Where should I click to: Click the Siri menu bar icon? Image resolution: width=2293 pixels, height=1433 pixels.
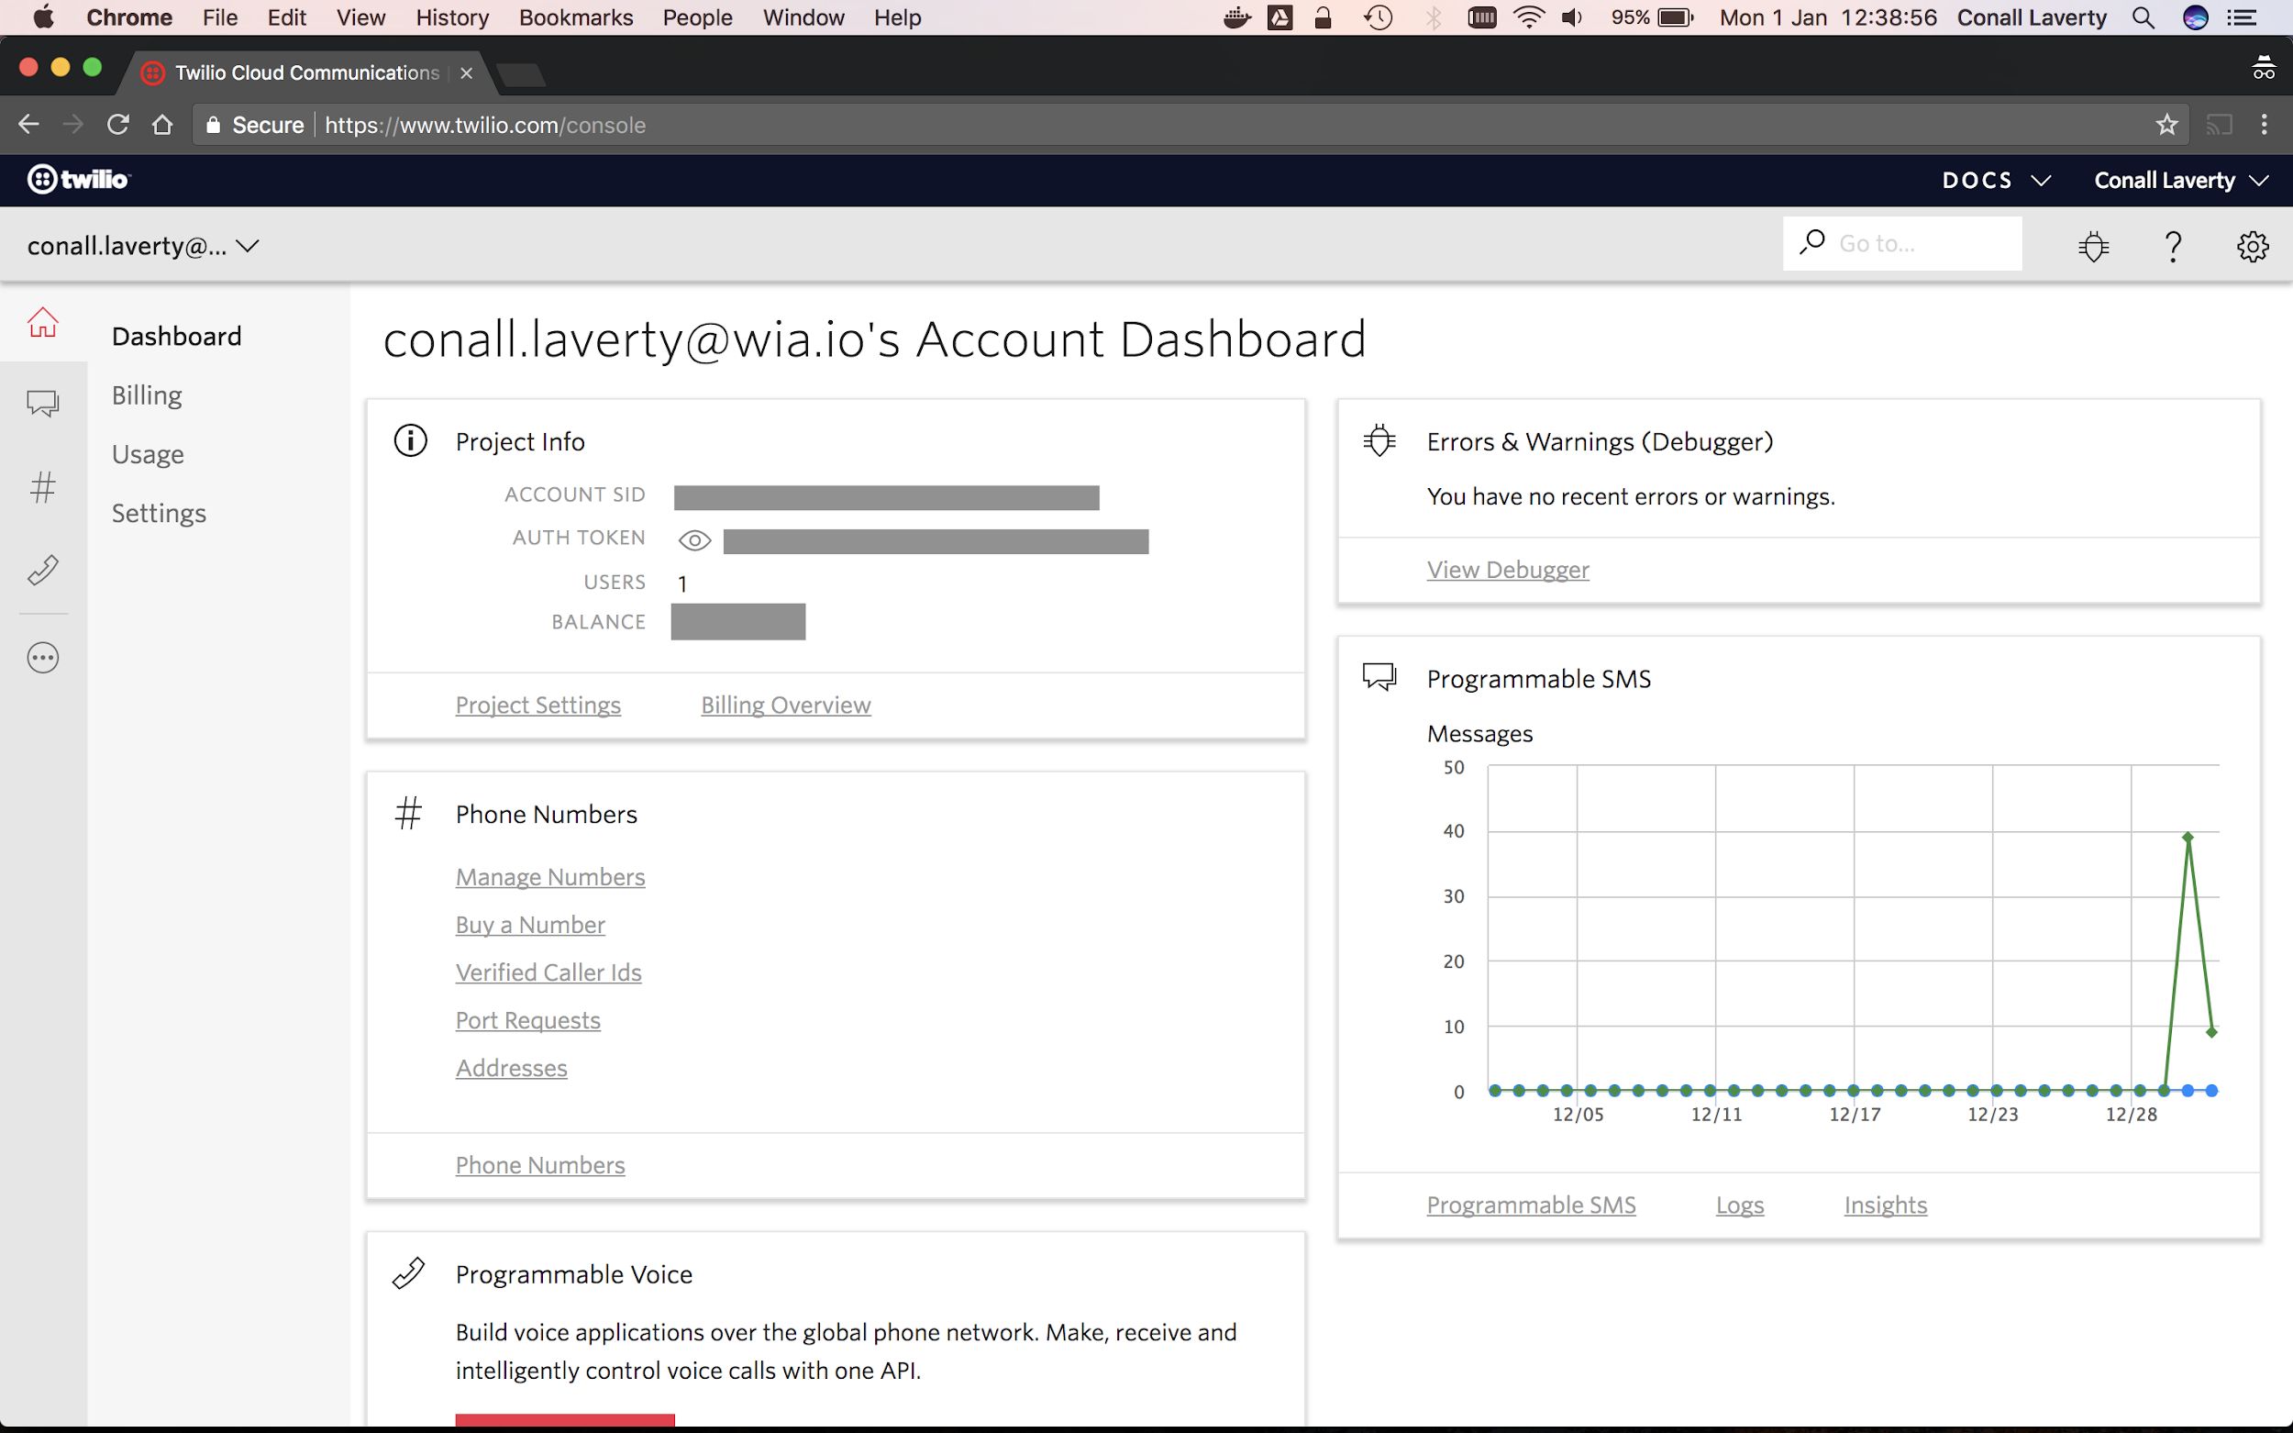pyautogui.click(x=2196, y=17)
